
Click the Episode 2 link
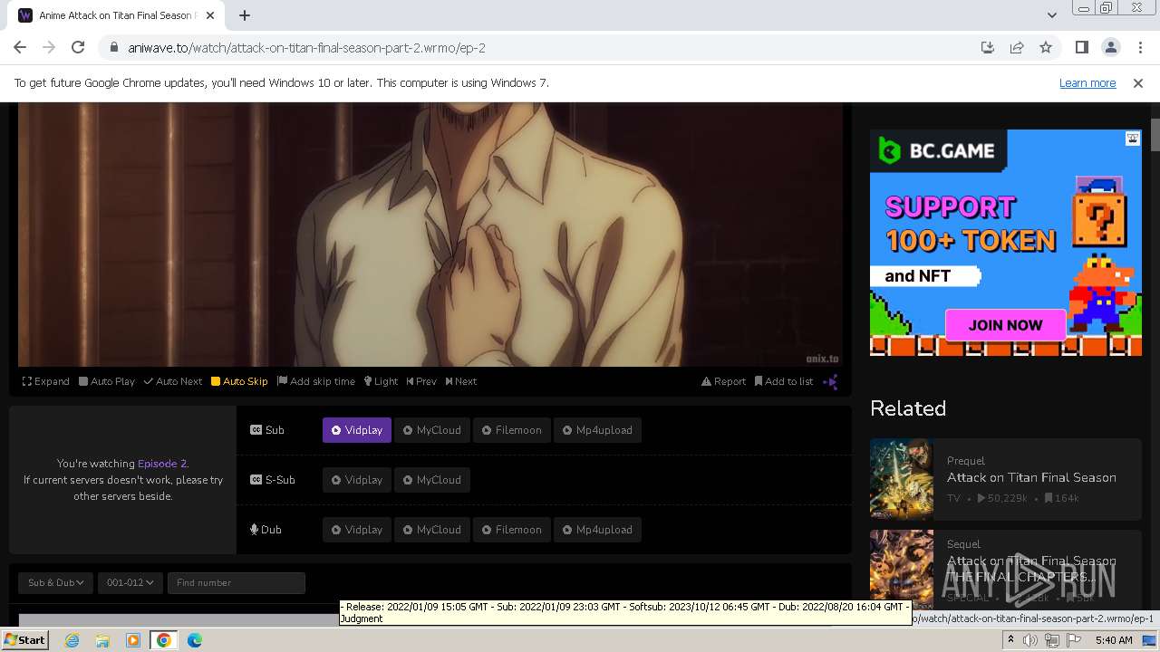pos(161,464)
